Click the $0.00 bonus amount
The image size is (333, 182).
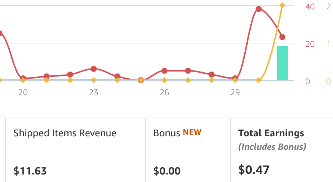[167, 171]
